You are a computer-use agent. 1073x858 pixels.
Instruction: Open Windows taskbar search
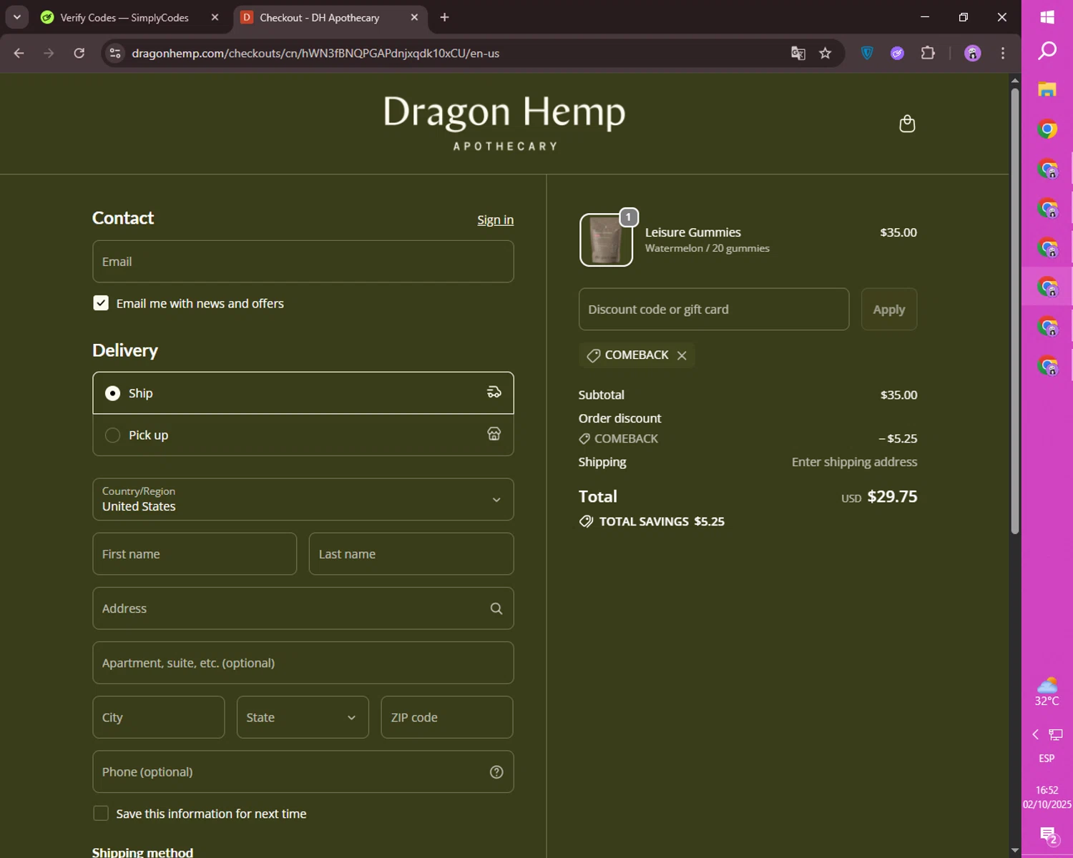1047,51
